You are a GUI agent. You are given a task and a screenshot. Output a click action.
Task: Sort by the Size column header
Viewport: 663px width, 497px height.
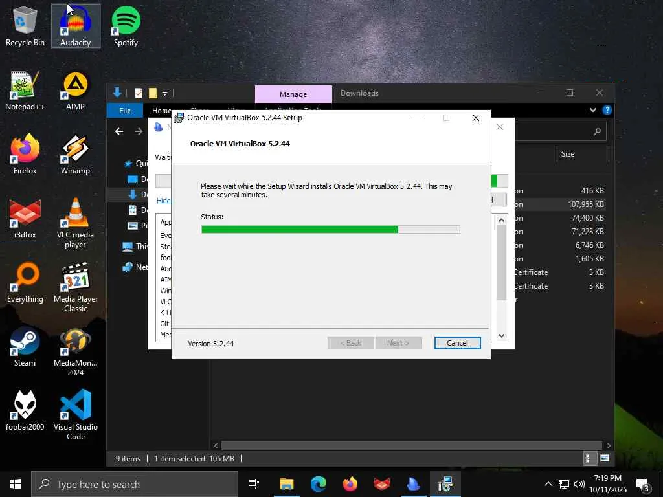(x=567, y=154)
